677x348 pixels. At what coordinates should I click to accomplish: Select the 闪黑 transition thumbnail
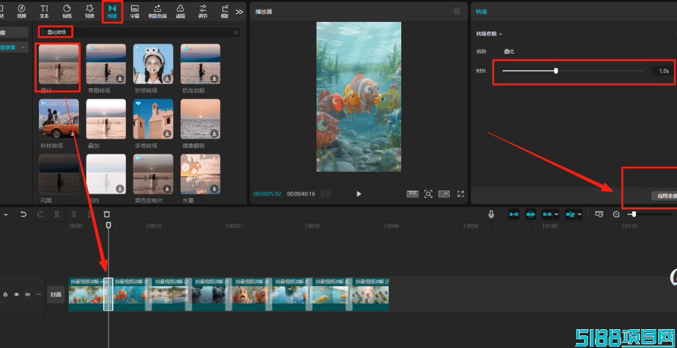(59, 174)
